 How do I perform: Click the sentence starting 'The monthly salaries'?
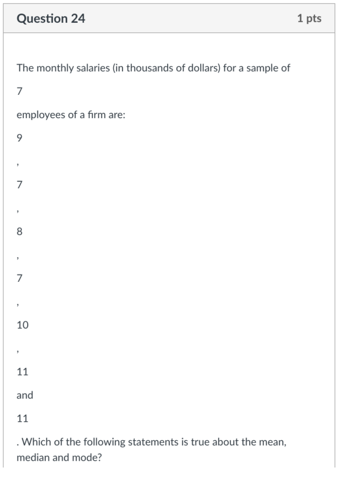154,68
